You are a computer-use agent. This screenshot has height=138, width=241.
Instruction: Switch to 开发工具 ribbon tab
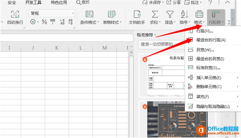pyautogui.click(x=33, y=3)
